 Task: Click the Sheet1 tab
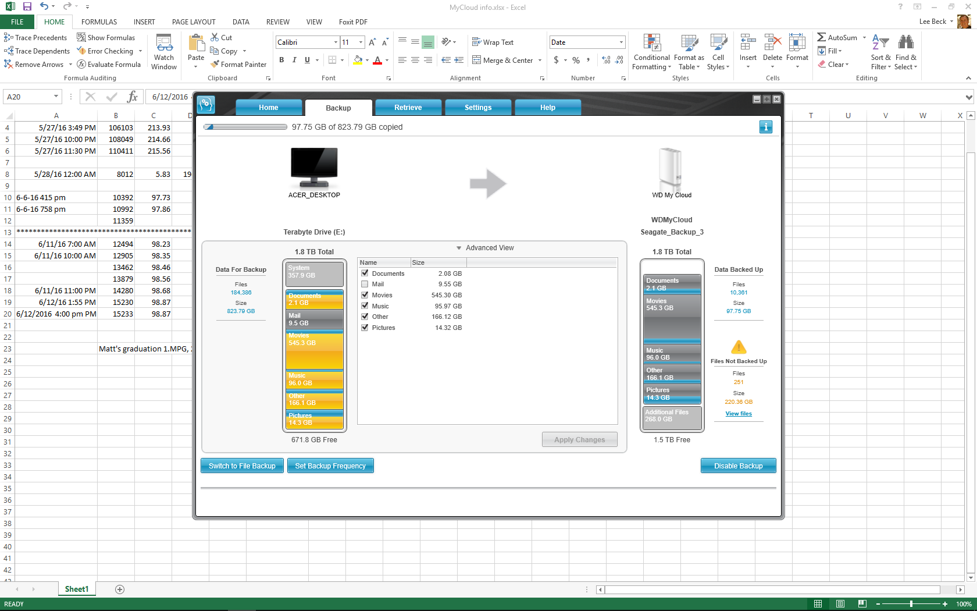coord(77,589)
